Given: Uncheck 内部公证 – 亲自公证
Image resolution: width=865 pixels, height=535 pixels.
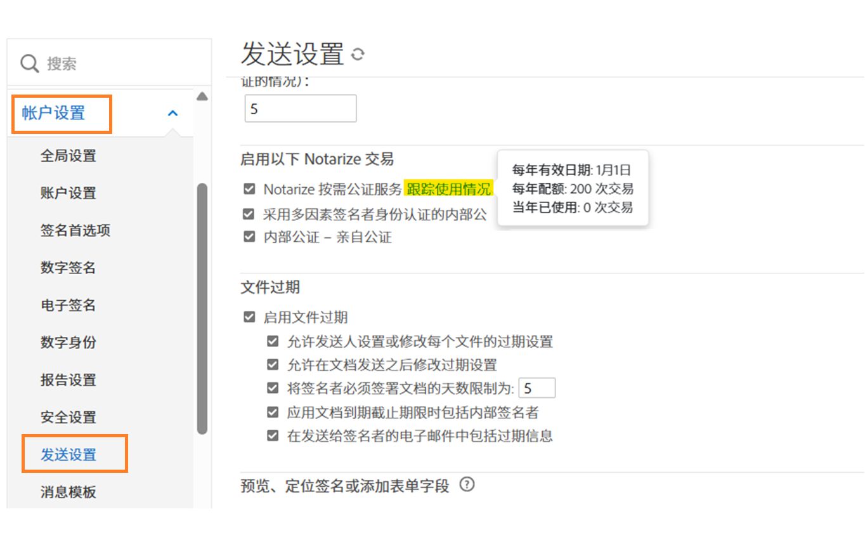Looking at the screenshot, I should point(248,236).
